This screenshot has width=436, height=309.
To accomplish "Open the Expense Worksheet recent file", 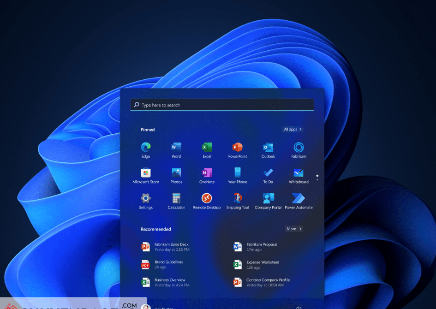I will [x=263, y=264].
